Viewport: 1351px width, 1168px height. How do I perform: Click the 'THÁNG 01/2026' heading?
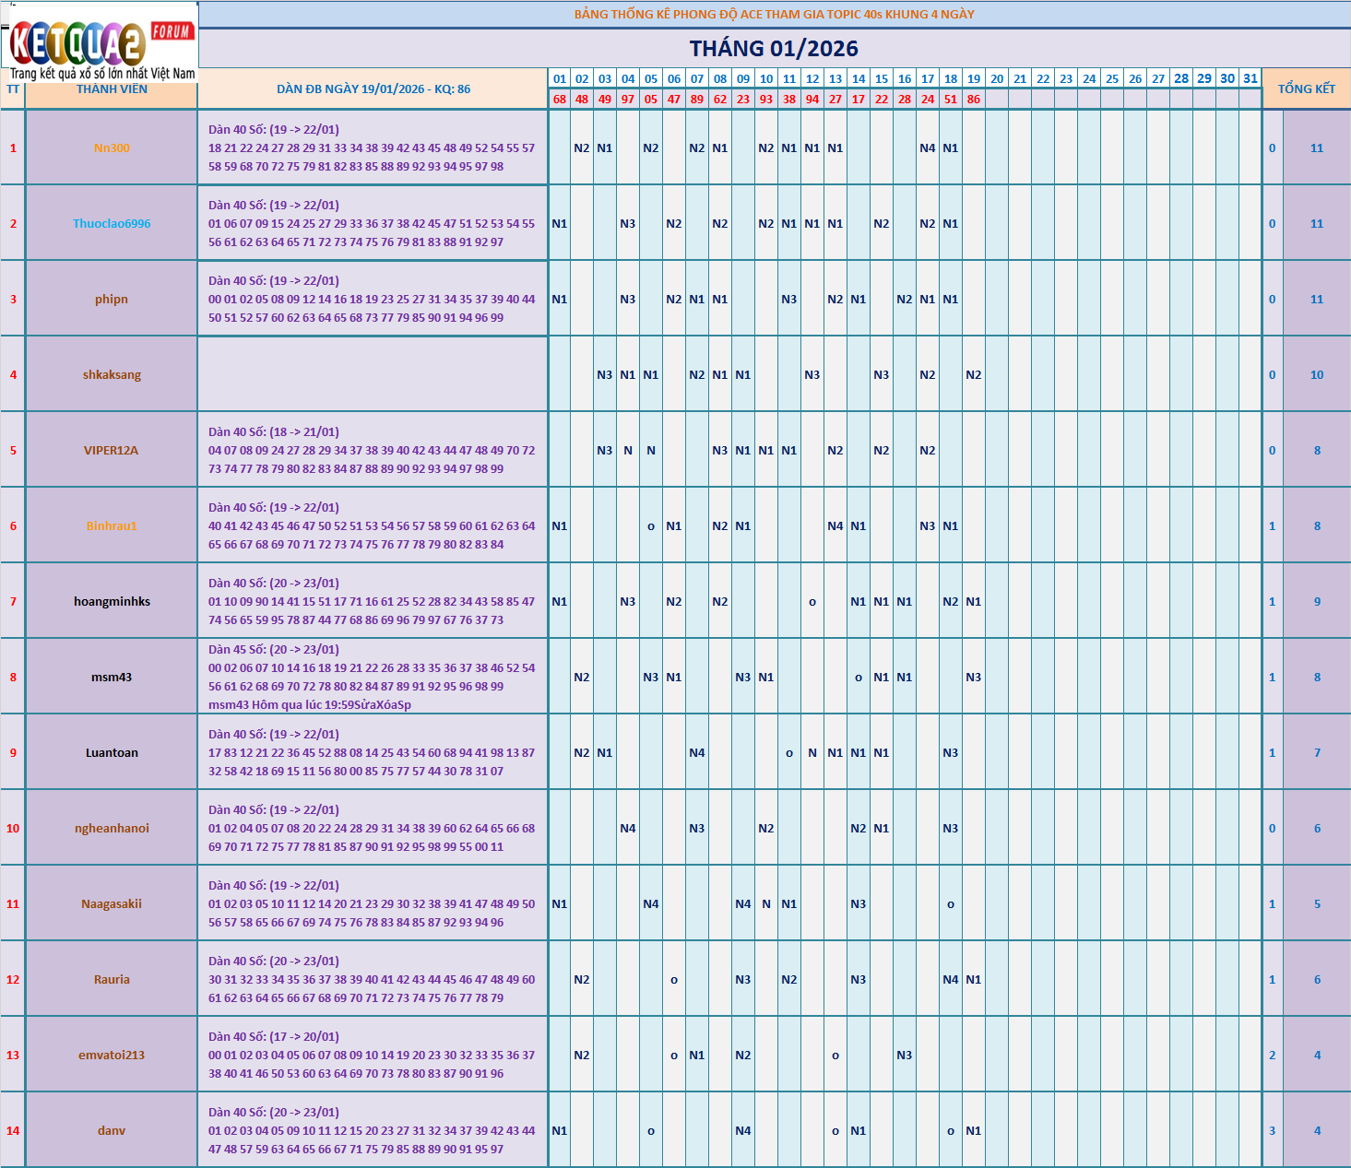click(x=774, y=49)
